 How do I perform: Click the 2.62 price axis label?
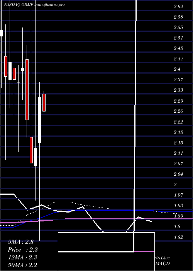pyautogui.click(x=178, y=7)
